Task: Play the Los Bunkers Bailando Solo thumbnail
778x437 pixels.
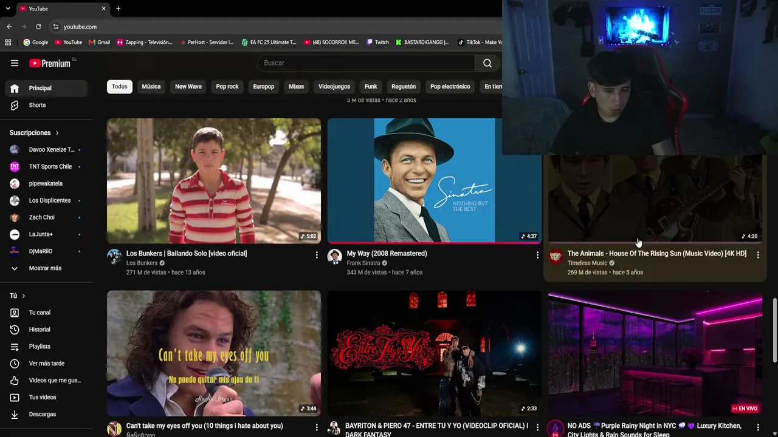Action: point(214,181)
